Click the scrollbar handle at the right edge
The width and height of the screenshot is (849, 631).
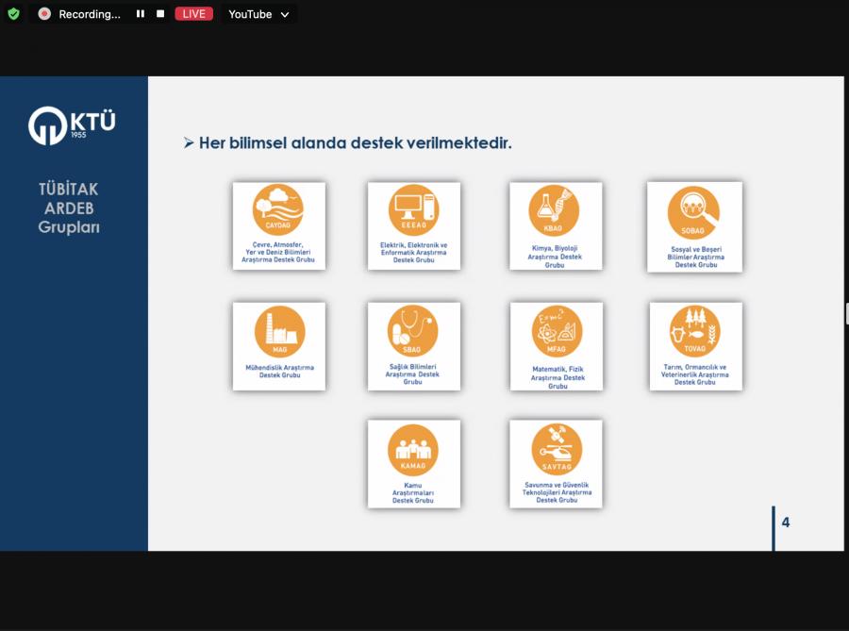(x=847, y=314)
